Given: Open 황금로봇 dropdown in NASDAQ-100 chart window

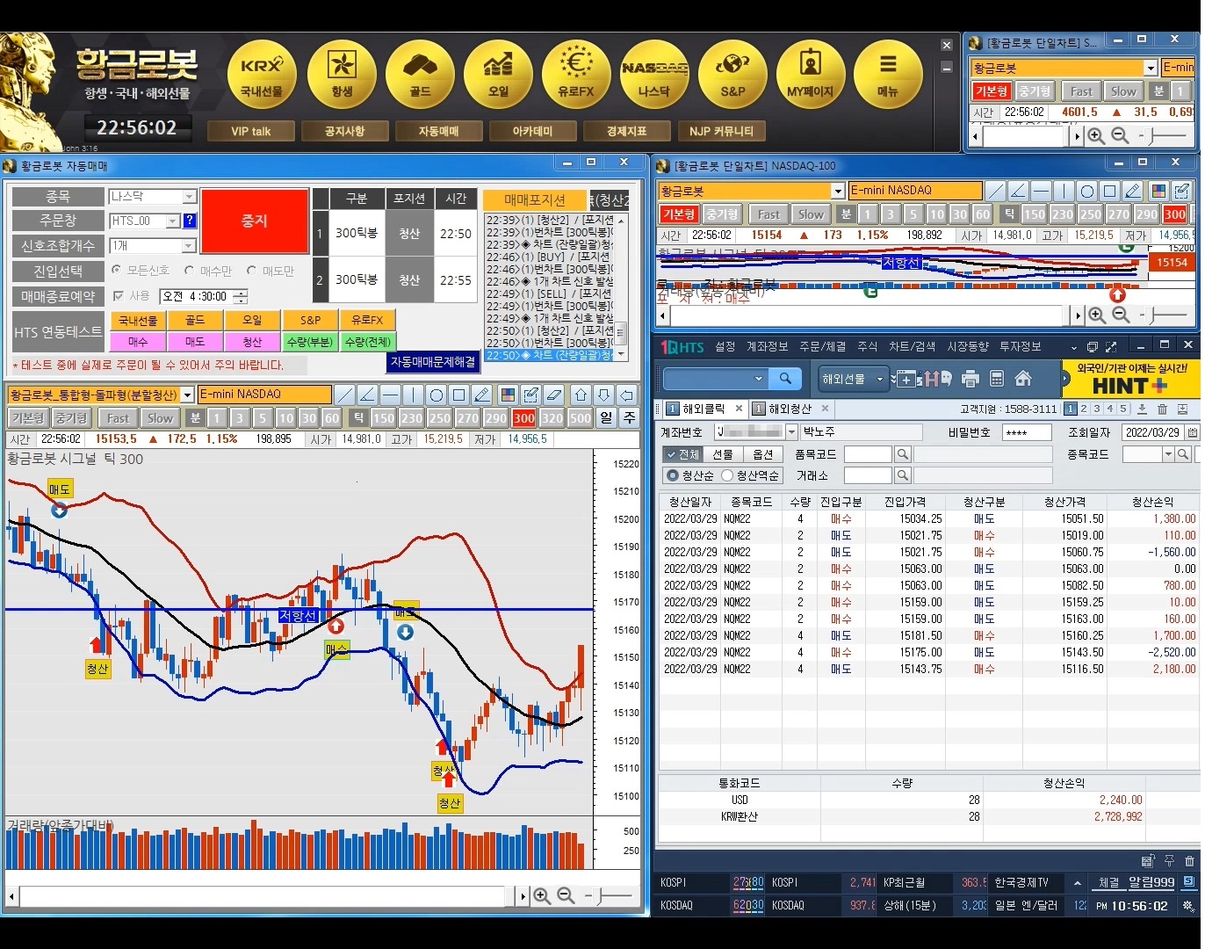Looking at the screenshot, I should point(838,191).
